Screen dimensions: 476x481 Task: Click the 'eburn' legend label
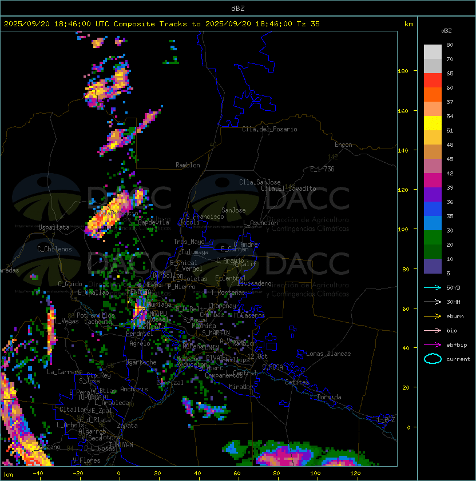point(455,316)
